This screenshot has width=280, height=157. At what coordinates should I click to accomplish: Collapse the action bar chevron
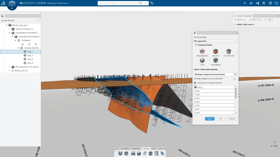point(116,152)
